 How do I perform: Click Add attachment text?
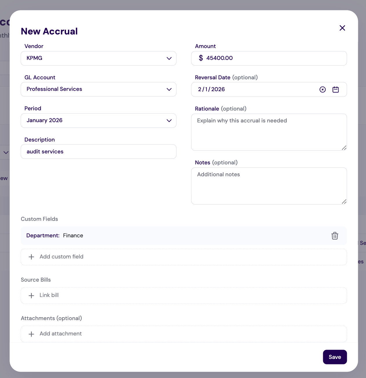click(61, 334)
